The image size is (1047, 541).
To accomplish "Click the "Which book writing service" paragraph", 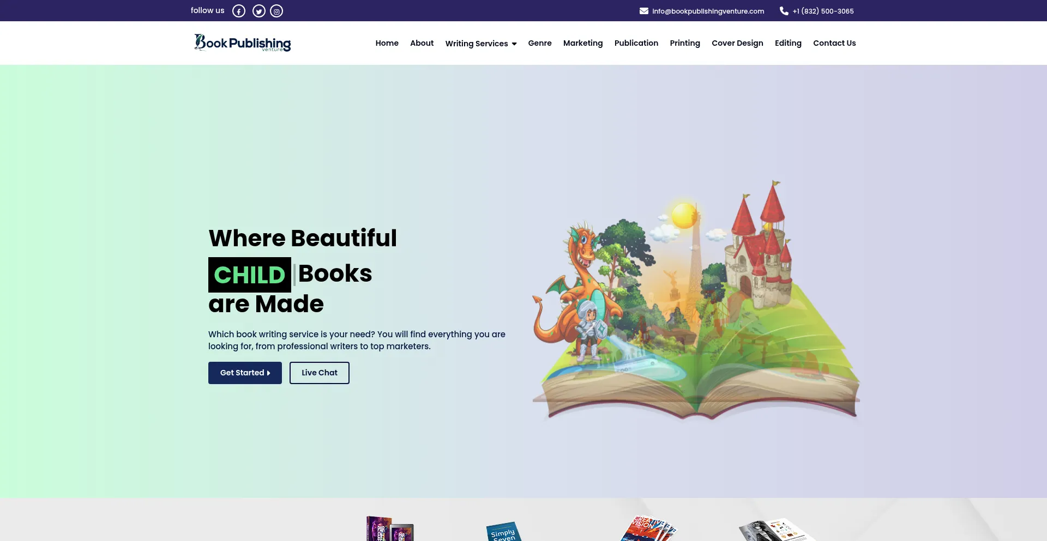I will coord(357,340).
